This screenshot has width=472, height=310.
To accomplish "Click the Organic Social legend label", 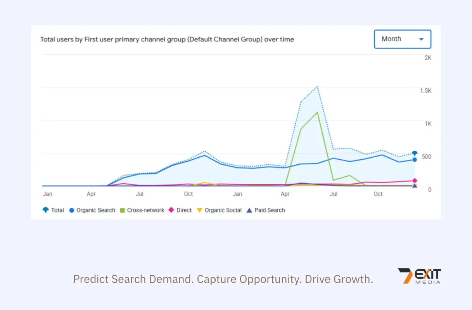I will point(223,210).
